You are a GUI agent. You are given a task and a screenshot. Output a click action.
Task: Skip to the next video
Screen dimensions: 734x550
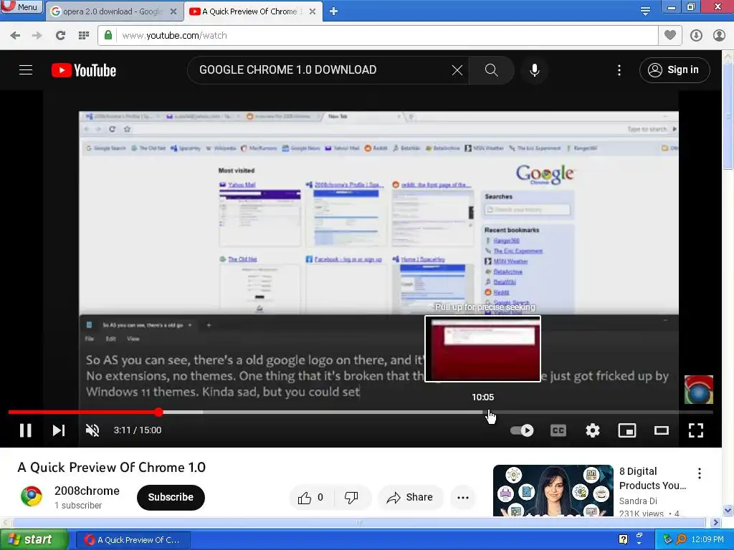click(x=59, y=430)
